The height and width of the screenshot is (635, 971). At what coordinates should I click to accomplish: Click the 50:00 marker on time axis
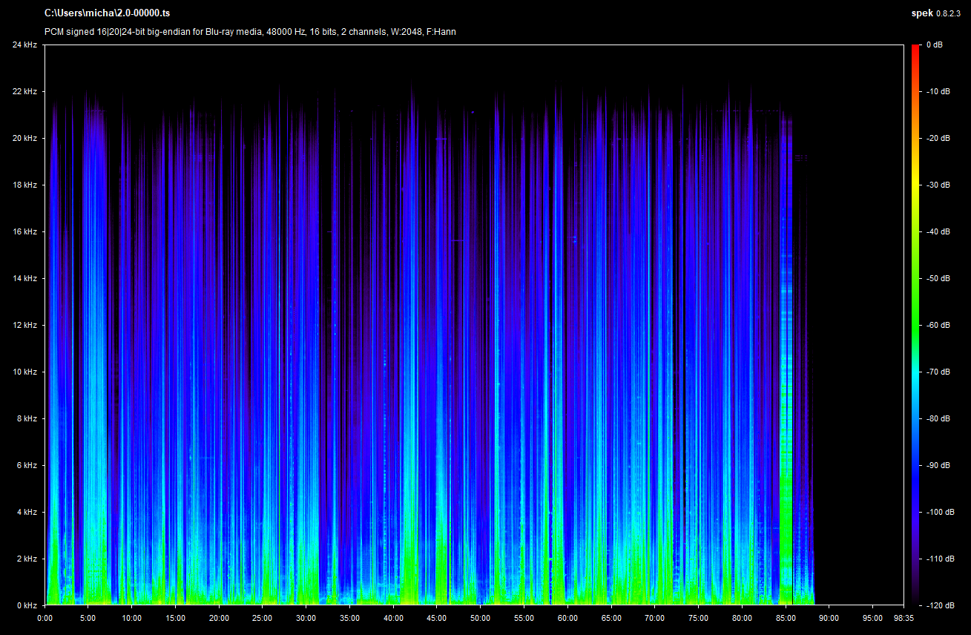pyautogui.click(x=481, y=617)
